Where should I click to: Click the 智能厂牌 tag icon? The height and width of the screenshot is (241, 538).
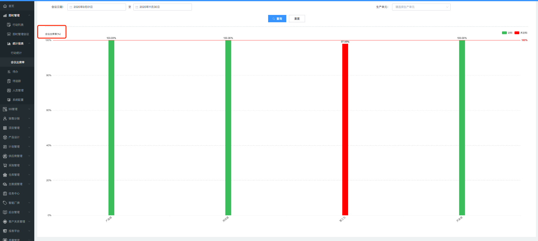coord(5,203)
